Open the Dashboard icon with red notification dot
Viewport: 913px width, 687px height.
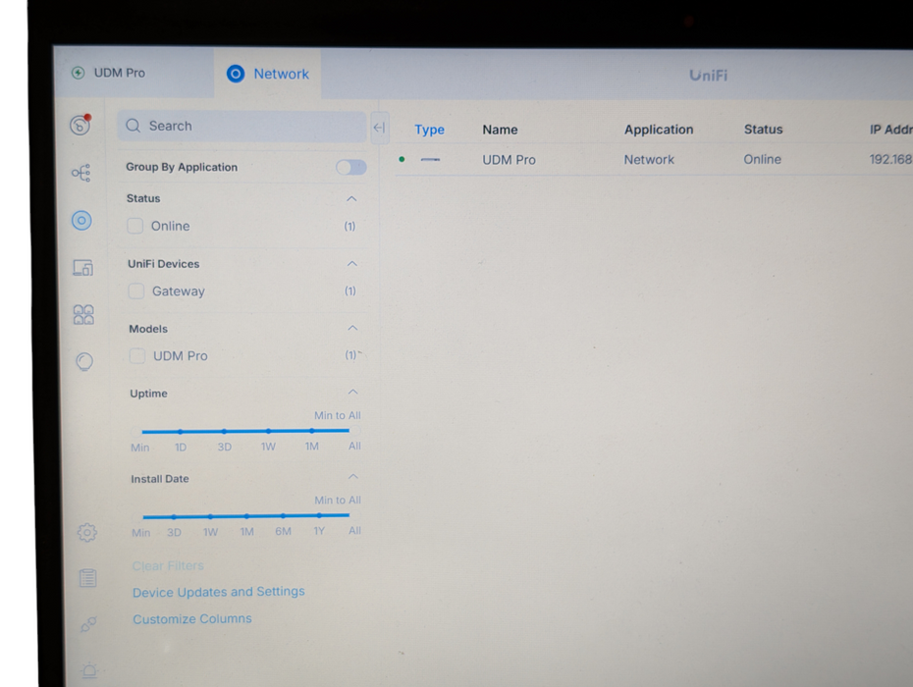pyautogui.click(x=81, y=124)
